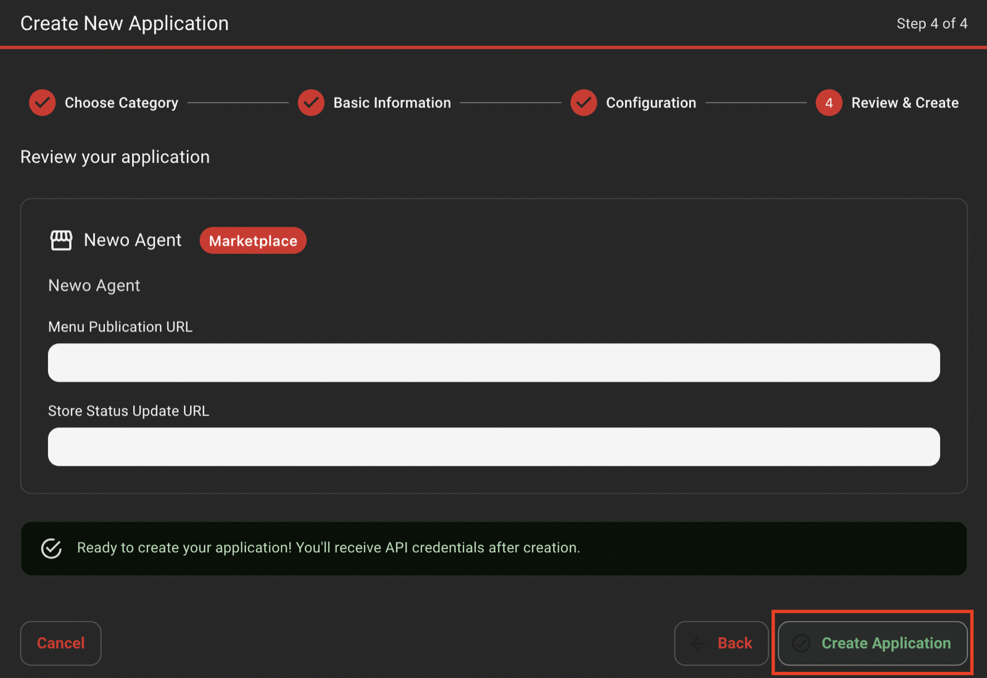The image size is (987, 678).
Task: Click the Create Application button
Action: click(x=872, y=643)
